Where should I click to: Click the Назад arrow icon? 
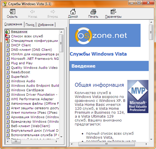[32, 12]
